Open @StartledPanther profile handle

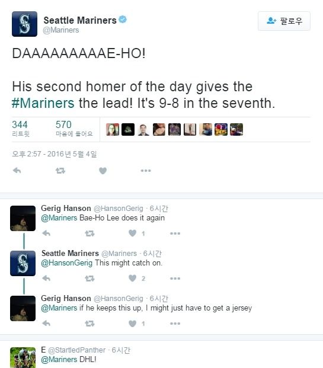click(x=77, y=350)
